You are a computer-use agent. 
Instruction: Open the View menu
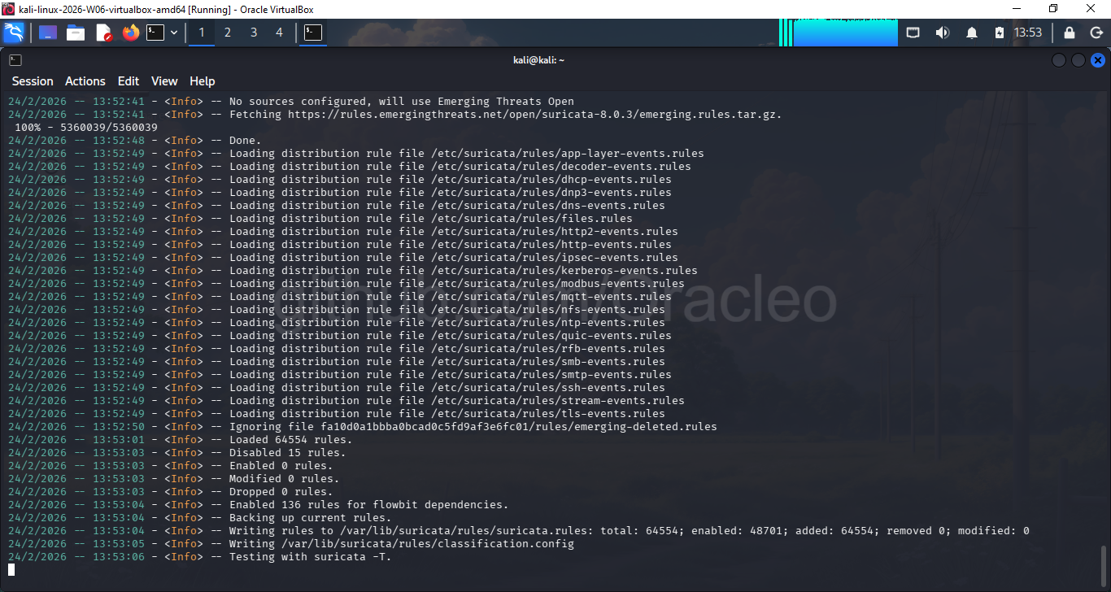(164, 81)
